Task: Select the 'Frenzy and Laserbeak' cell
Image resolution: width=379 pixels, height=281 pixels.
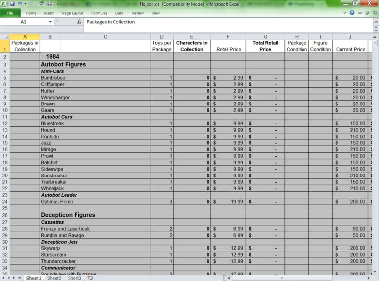Action: (95, 229)
